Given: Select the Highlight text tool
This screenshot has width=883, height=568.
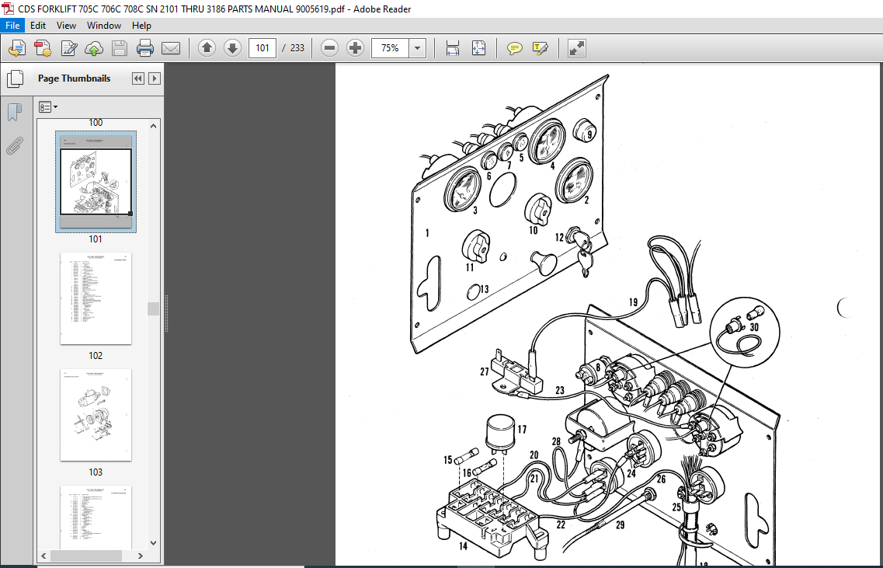Looking at the screenshot, I should 540,48.
